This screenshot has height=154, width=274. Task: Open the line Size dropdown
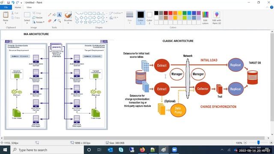pos(129,18)
